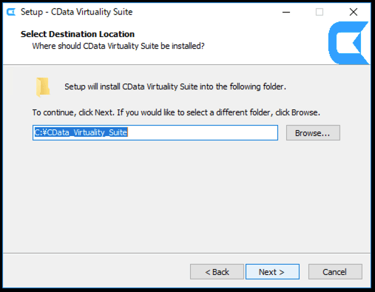Click the 'Setup - CData Virtuality Suite' title text

pyautogui.click(x=76, y=12)
